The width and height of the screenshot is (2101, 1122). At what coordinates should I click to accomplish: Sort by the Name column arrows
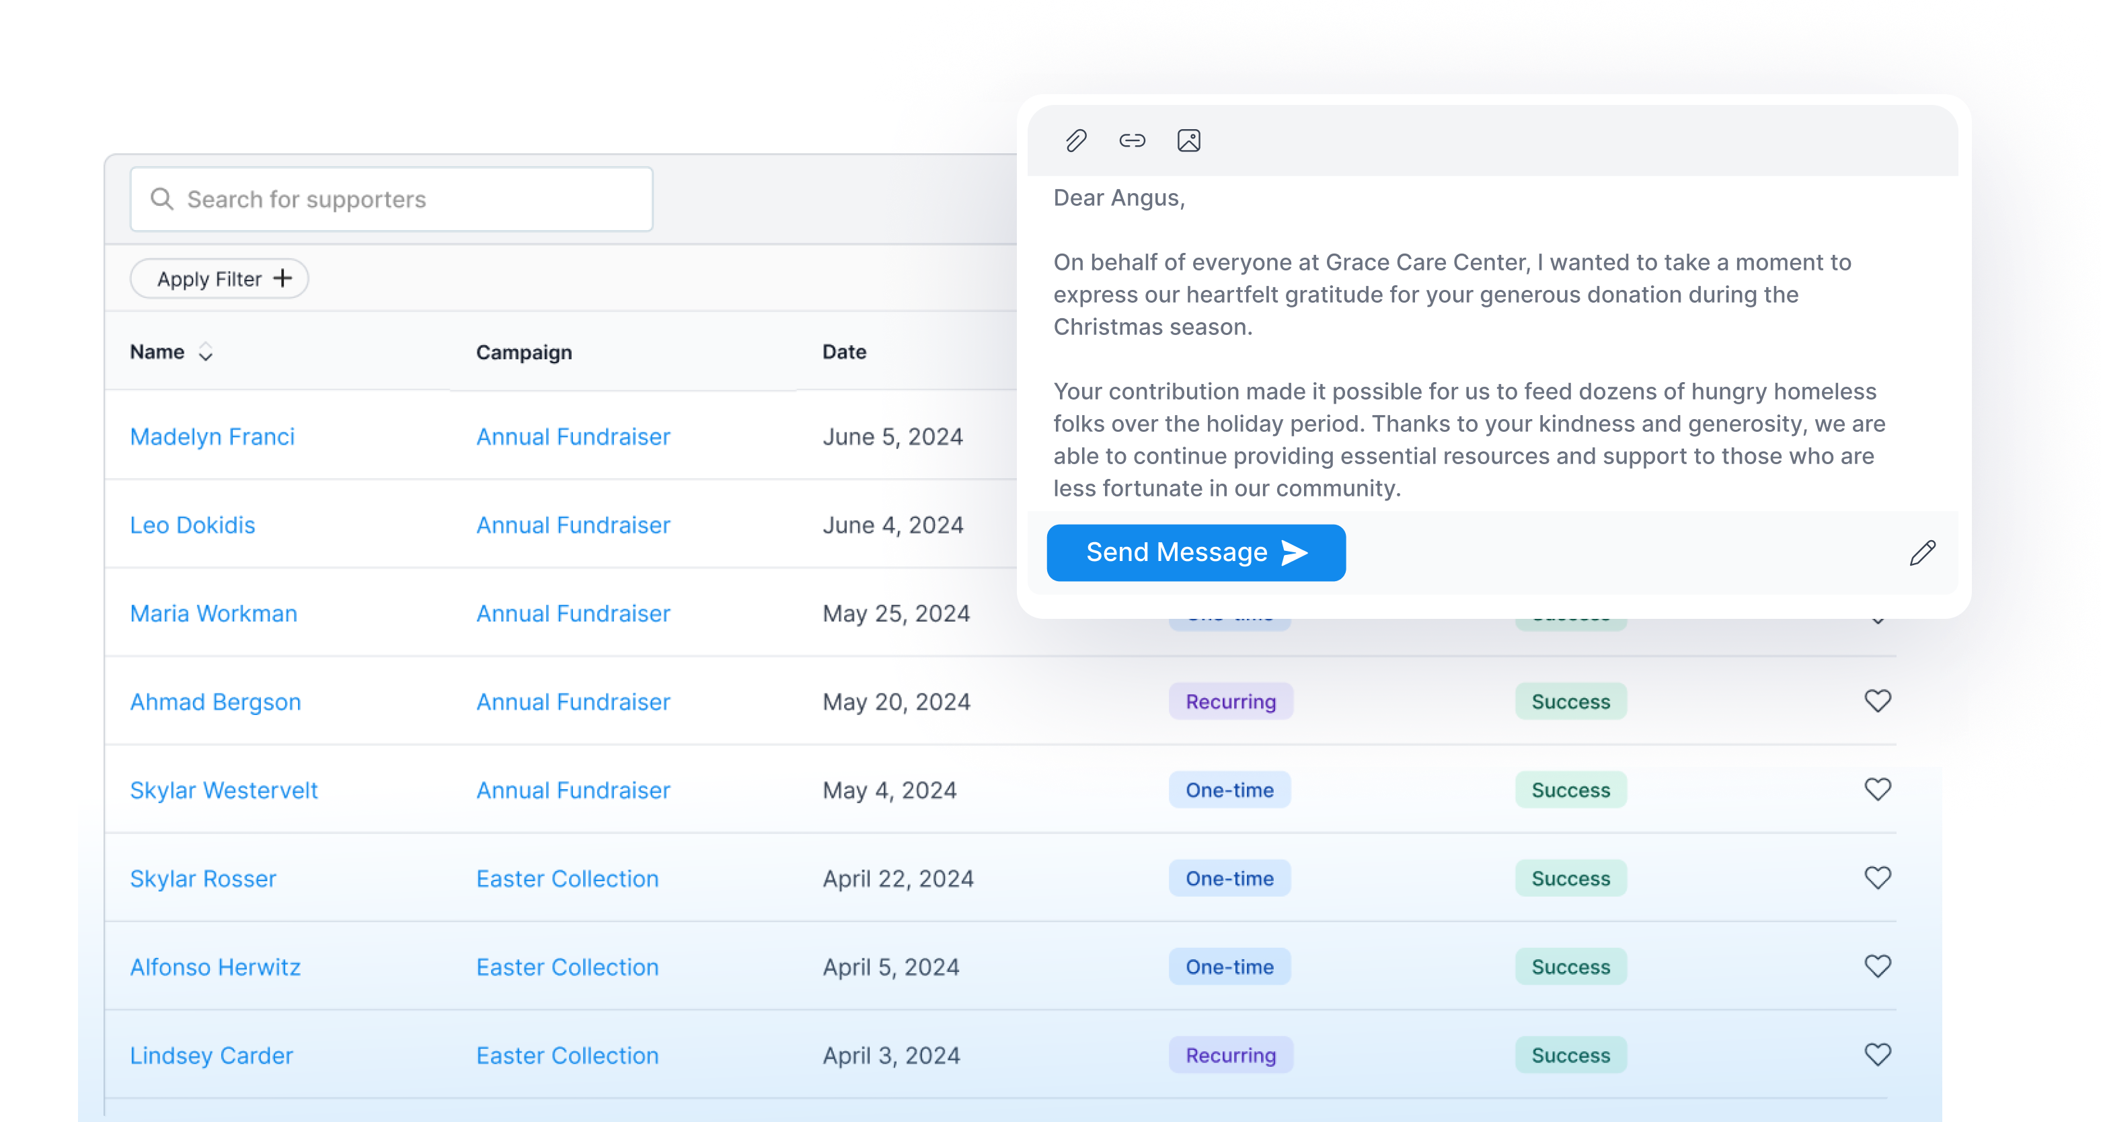click(206, 352)
